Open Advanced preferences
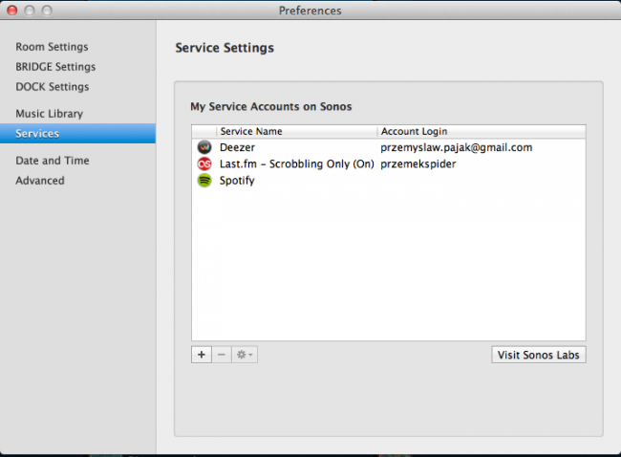 click(x=39, y=181)
